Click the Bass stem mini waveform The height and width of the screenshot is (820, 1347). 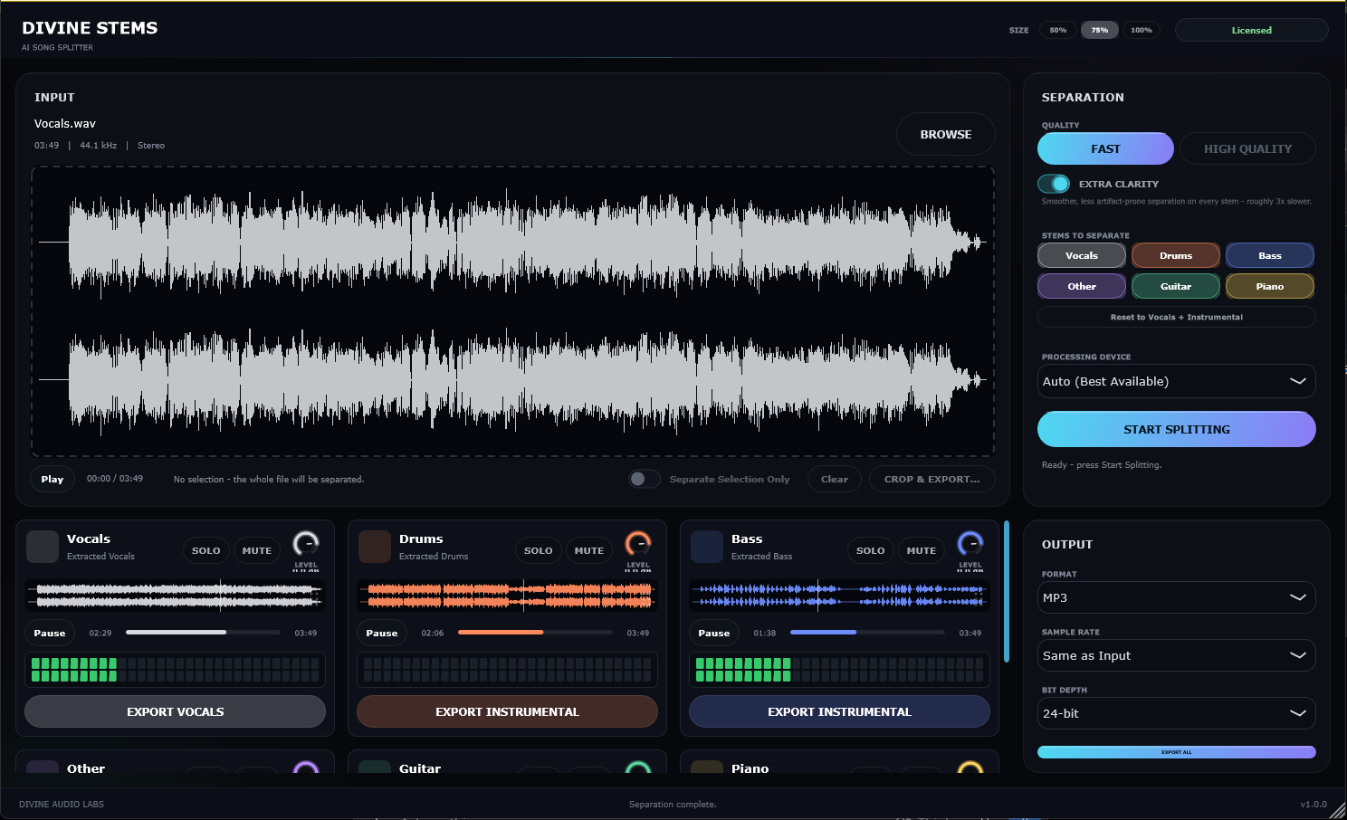(x=840, y=595)
